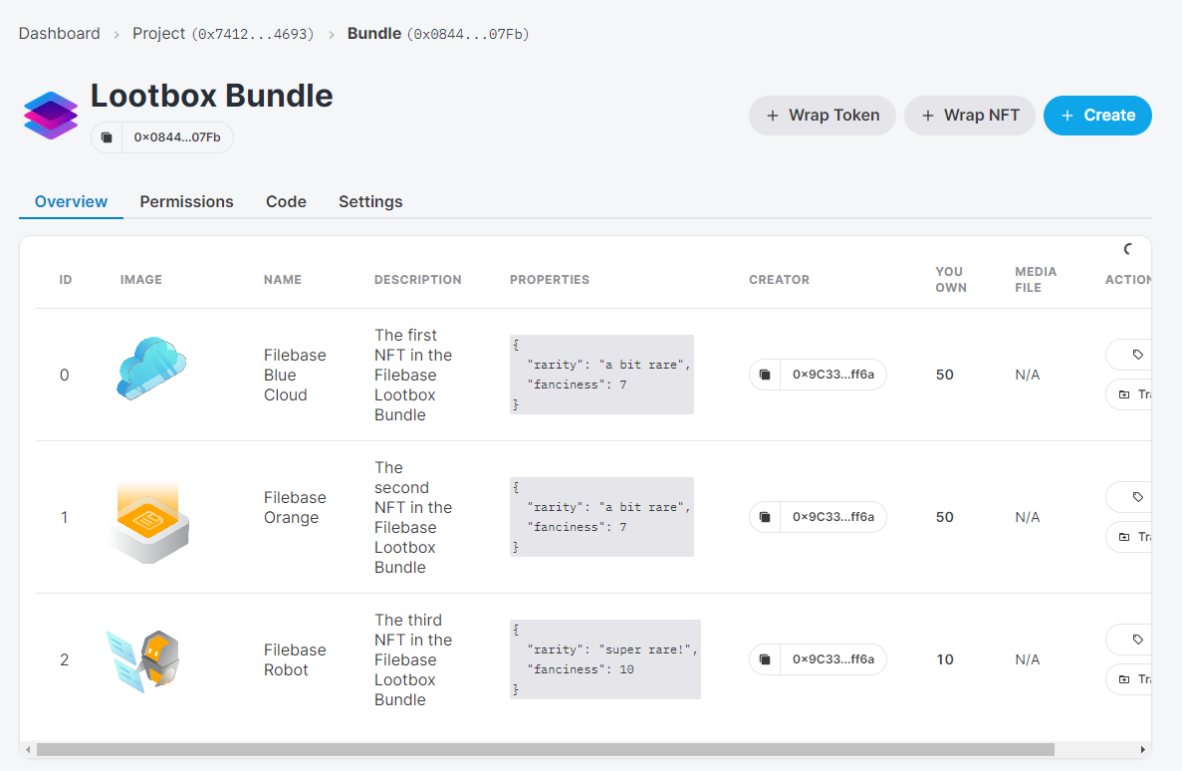Click the CREATOR column header

[x=779, y=280]
